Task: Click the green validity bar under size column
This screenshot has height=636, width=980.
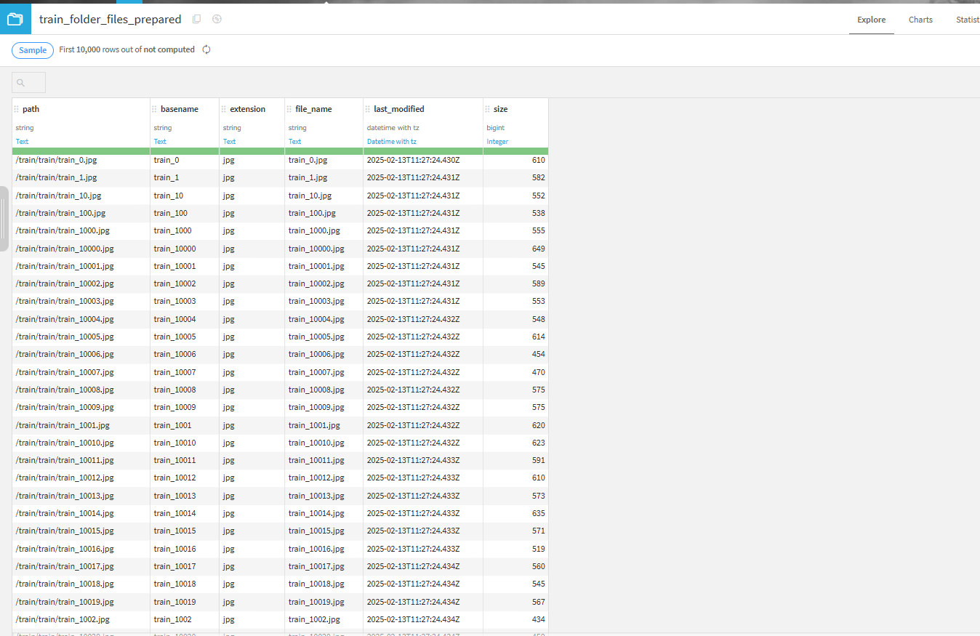Action: [515, 150]
